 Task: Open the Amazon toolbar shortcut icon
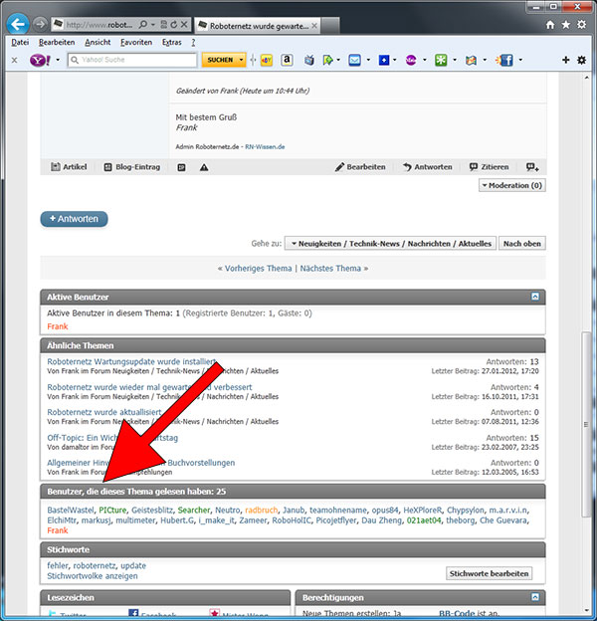pos(287,60)
